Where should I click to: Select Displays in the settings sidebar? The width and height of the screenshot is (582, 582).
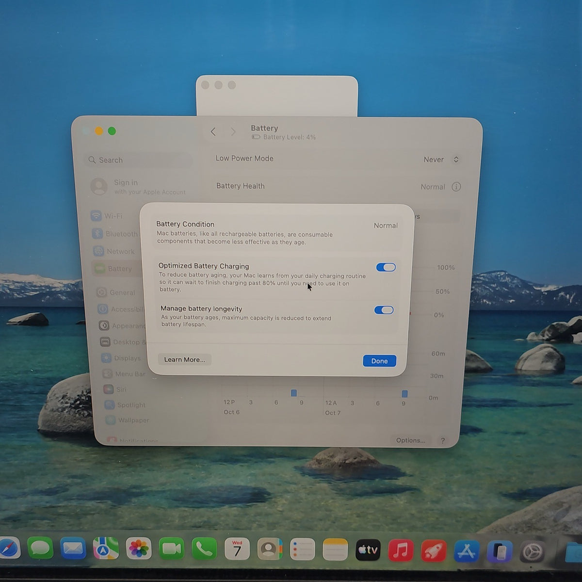[121, 358]
